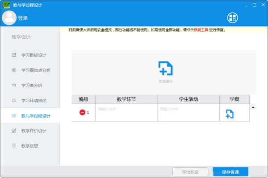The height and width of the screenshot is (178, 268).
Task: Delete row 1 with the red minus icon
Action: [82, 113]
